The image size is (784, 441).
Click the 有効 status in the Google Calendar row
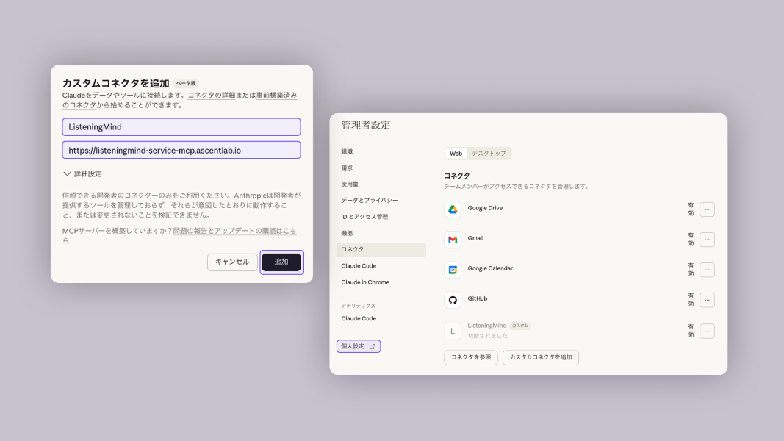point(691,270)
